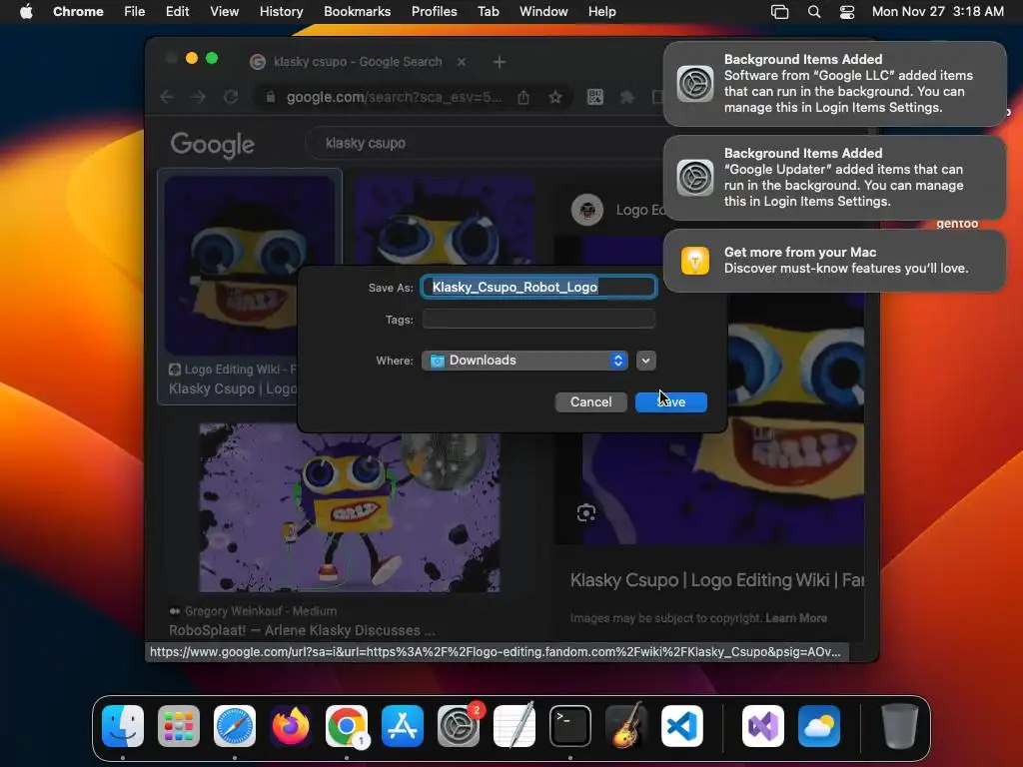Open the Chrome menu in the menu bar
1023x767 pixels.
coord(78,12)
